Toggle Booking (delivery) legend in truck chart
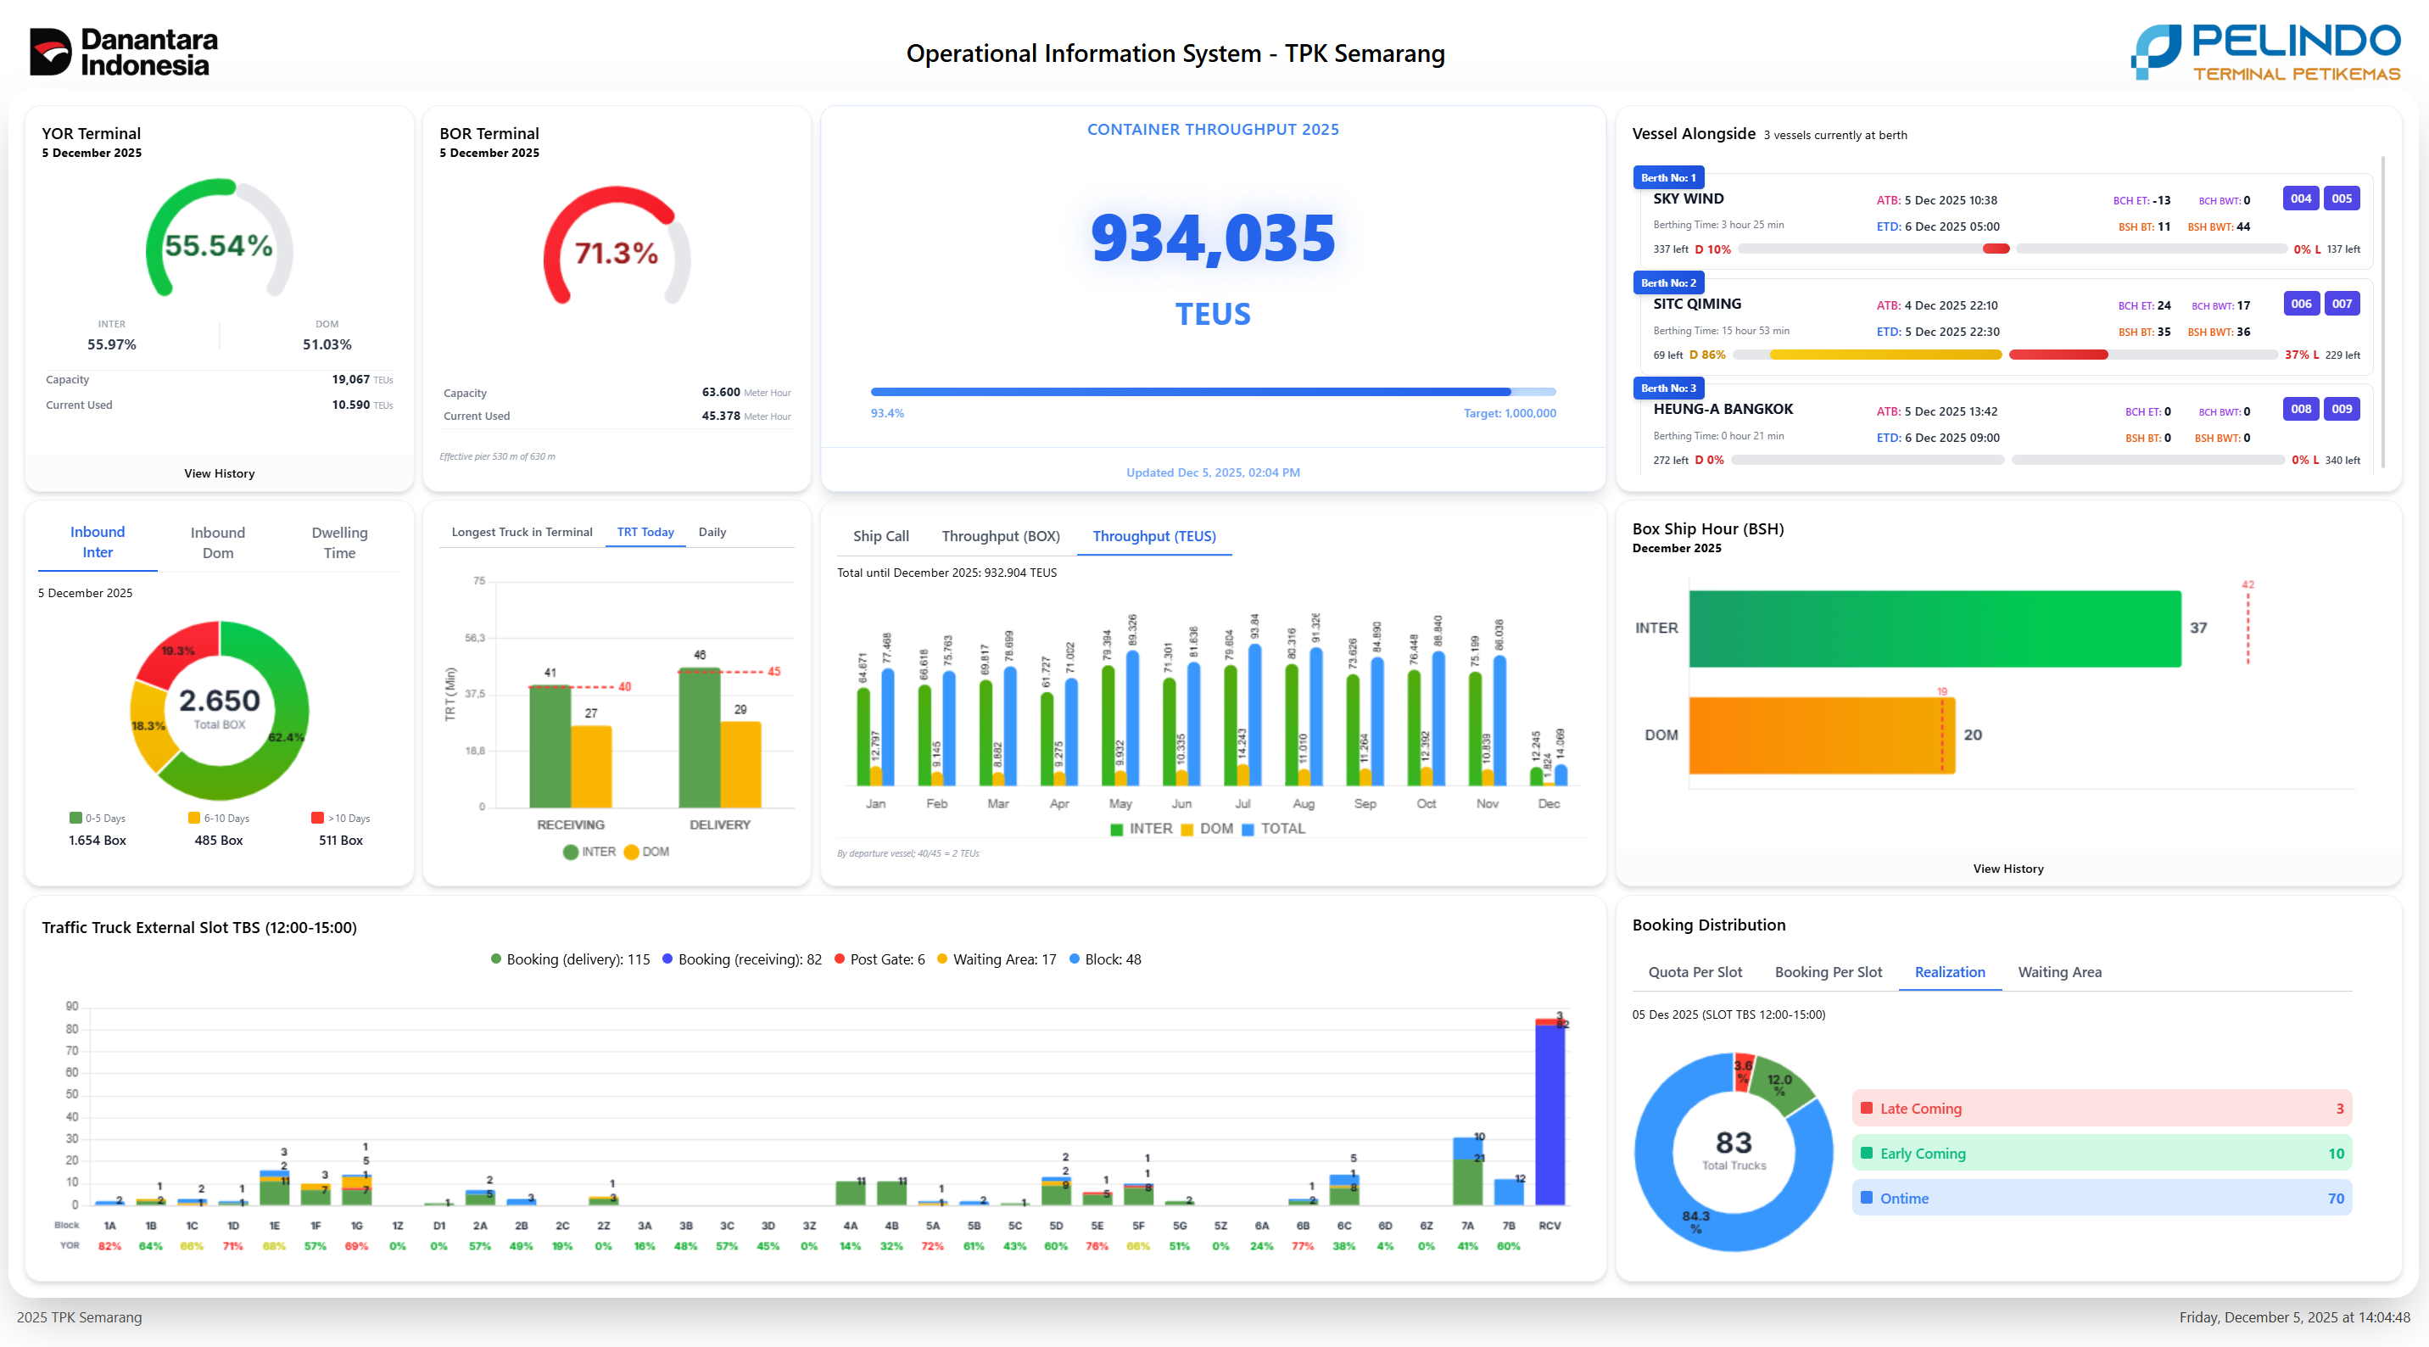 571,959
